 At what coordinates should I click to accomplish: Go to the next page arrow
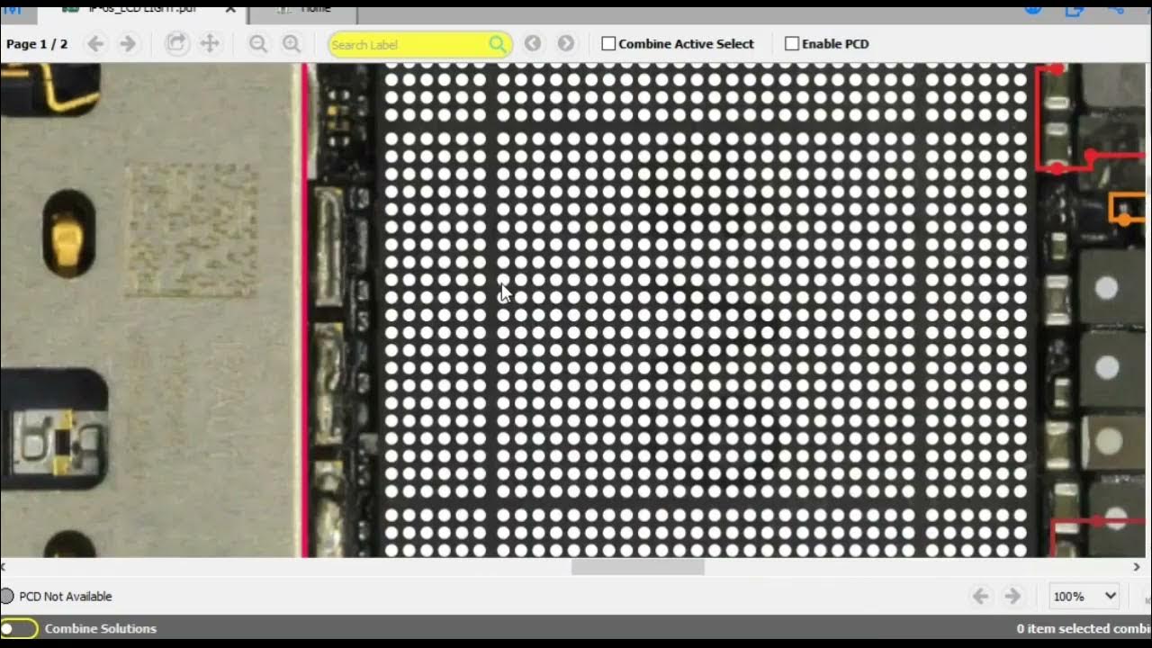tap(128, 43)
